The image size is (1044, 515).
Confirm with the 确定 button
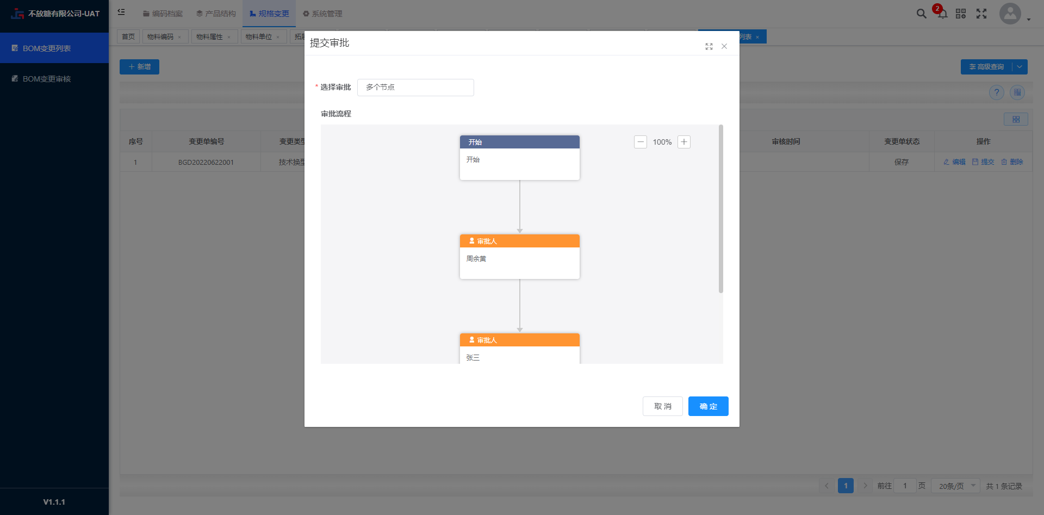(709, 406)
